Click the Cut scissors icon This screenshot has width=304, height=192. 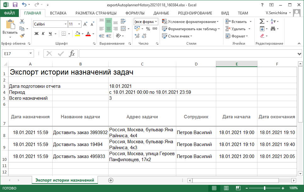point(22,21)
